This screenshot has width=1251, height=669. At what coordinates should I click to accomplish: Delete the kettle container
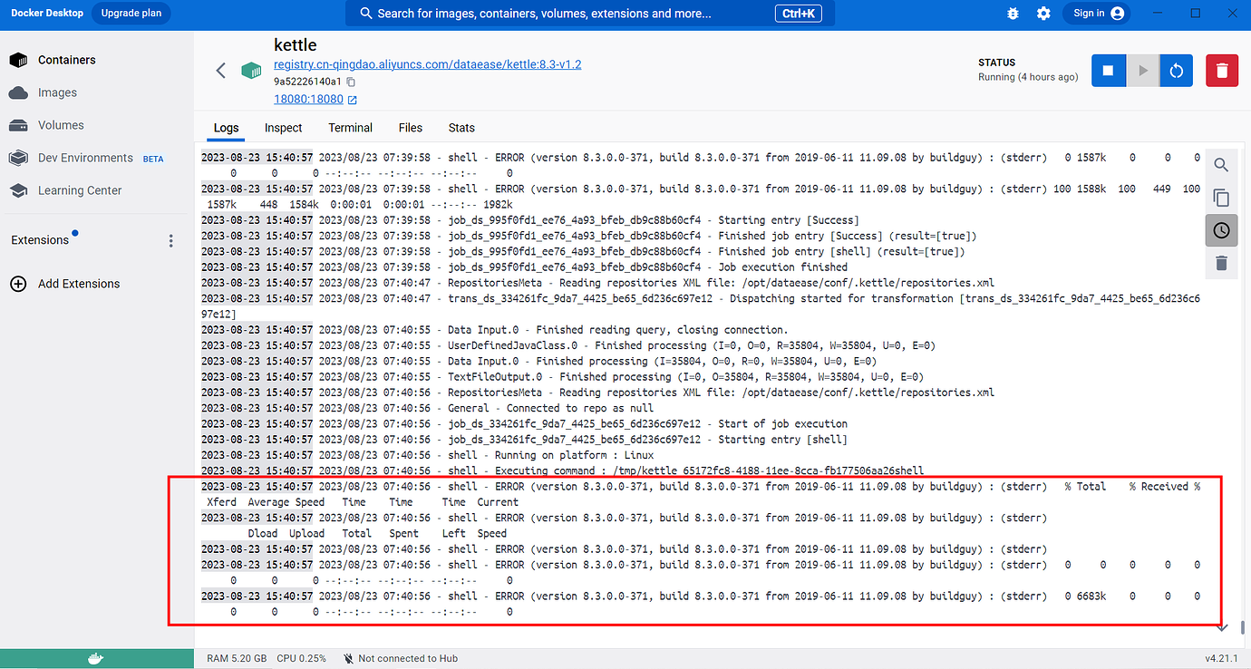pyautogui.click(x=1221, y=70)
